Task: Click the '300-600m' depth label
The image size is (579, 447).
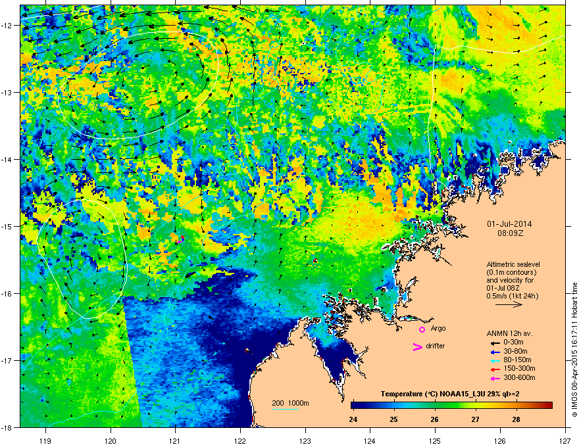Action: coord(519,378)
